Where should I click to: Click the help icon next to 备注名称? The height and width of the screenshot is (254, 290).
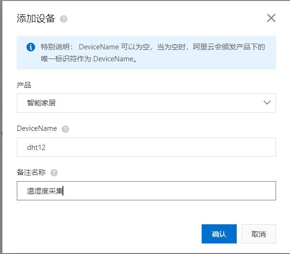pyautogui.click(x=54, y=173)
